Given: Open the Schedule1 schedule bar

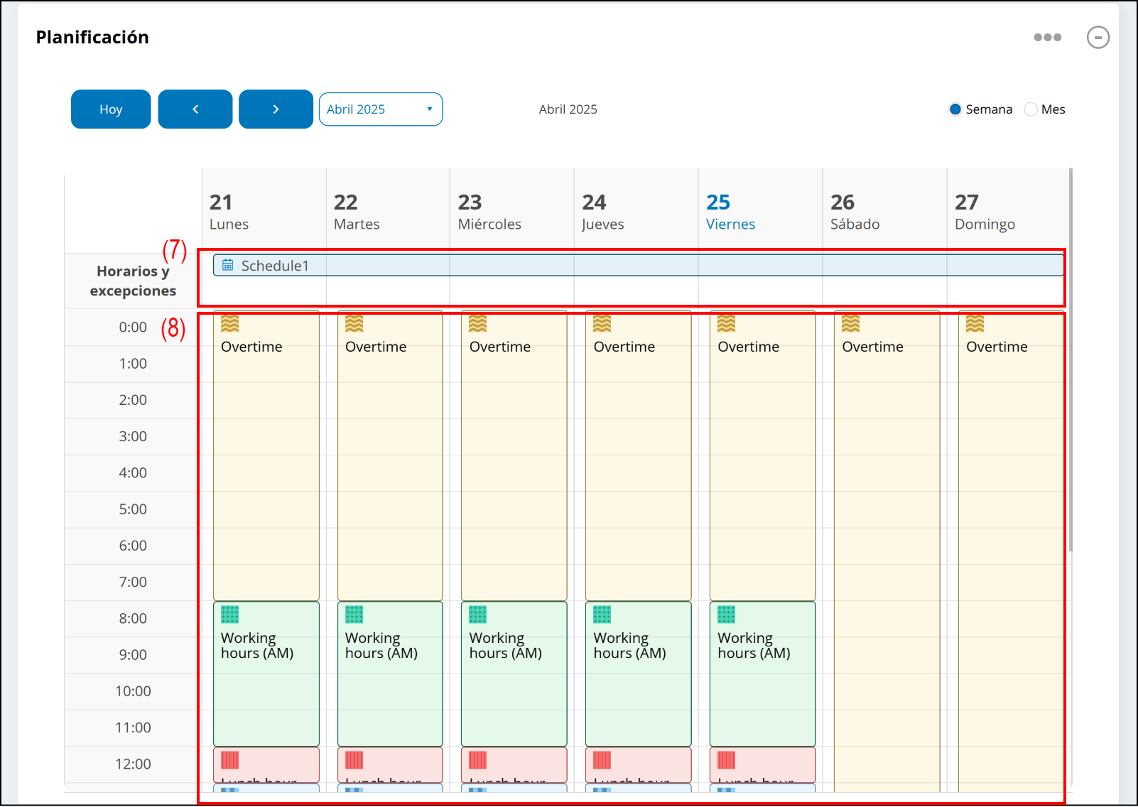Looking at the screenshot, I should [639, 266].
